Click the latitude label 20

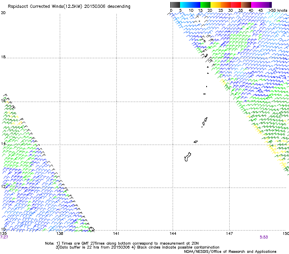(x=3, y=13)
